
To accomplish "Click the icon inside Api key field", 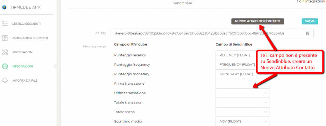I will click(308, 33).
